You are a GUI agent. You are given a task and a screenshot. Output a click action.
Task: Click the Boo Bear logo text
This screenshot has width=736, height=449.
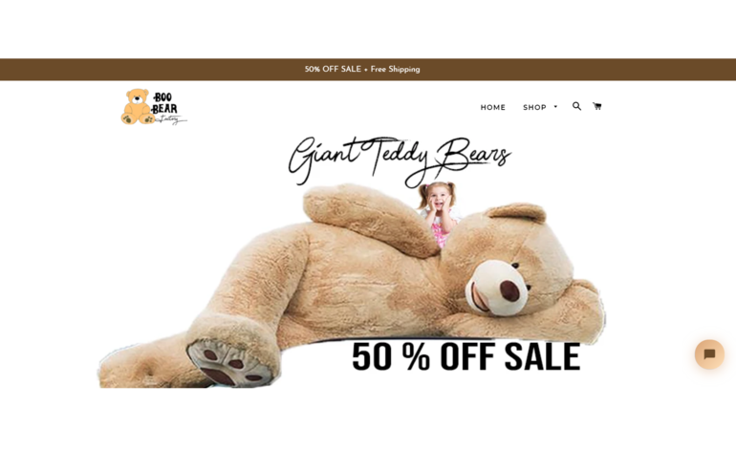(163, 103)
